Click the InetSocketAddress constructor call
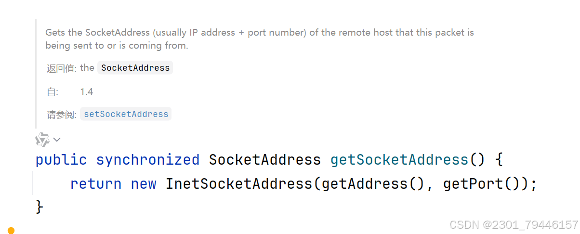Viewport: 580px width, 234px height. 239,183
